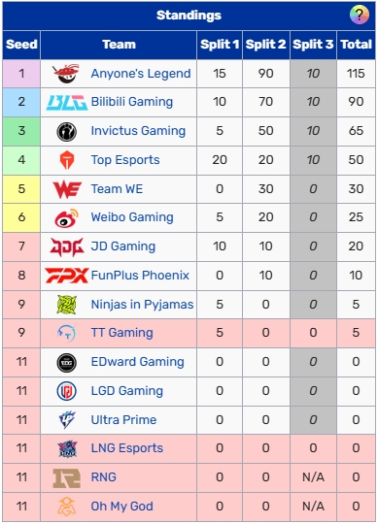The width and height of the screenshot is (378, 524).
Task: Open the Ultra Prime team page link
Action: (x=123, y=420)
